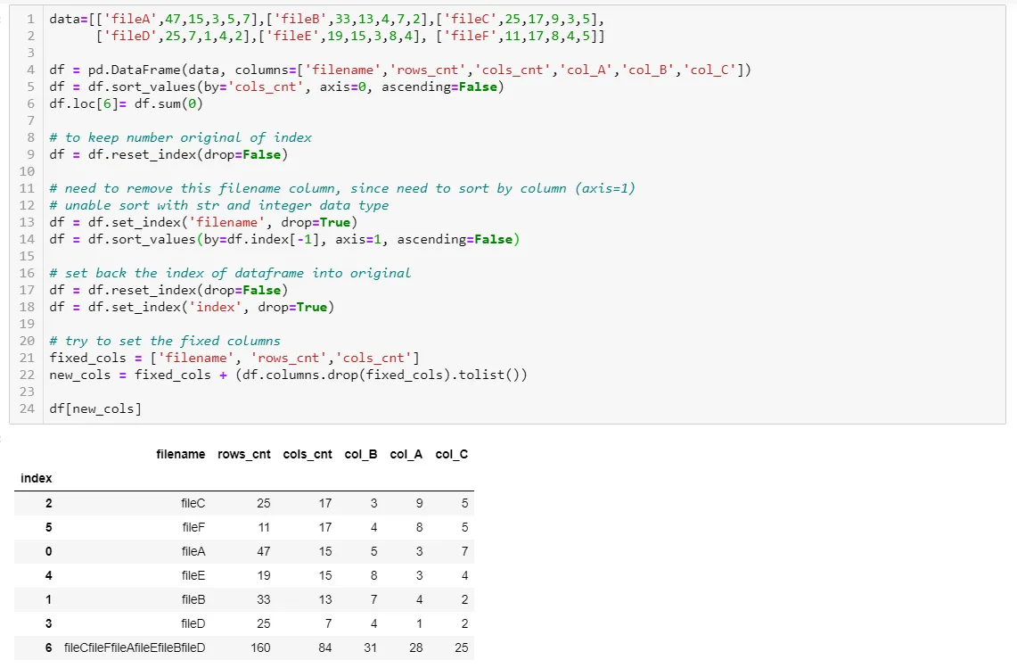This screenshot has width=1017, height=668.
Task: Click rows_cnt value 47 in the fileA row
Action: [x=263, y=551]
